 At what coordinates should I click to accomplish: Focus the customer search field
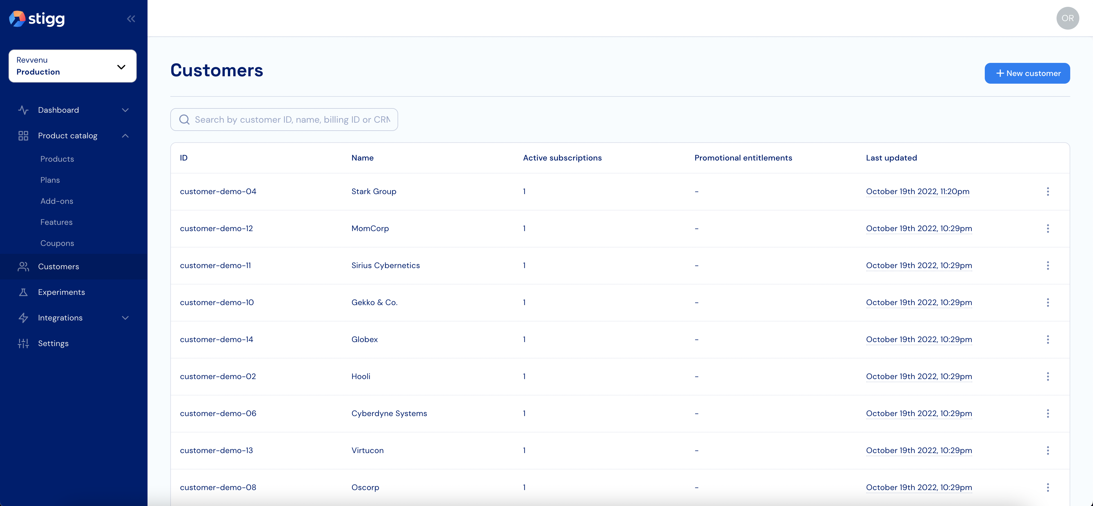point(292,120)
